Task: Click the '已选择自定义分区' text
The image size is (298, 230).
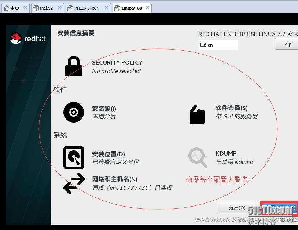Action: (115, 162)
